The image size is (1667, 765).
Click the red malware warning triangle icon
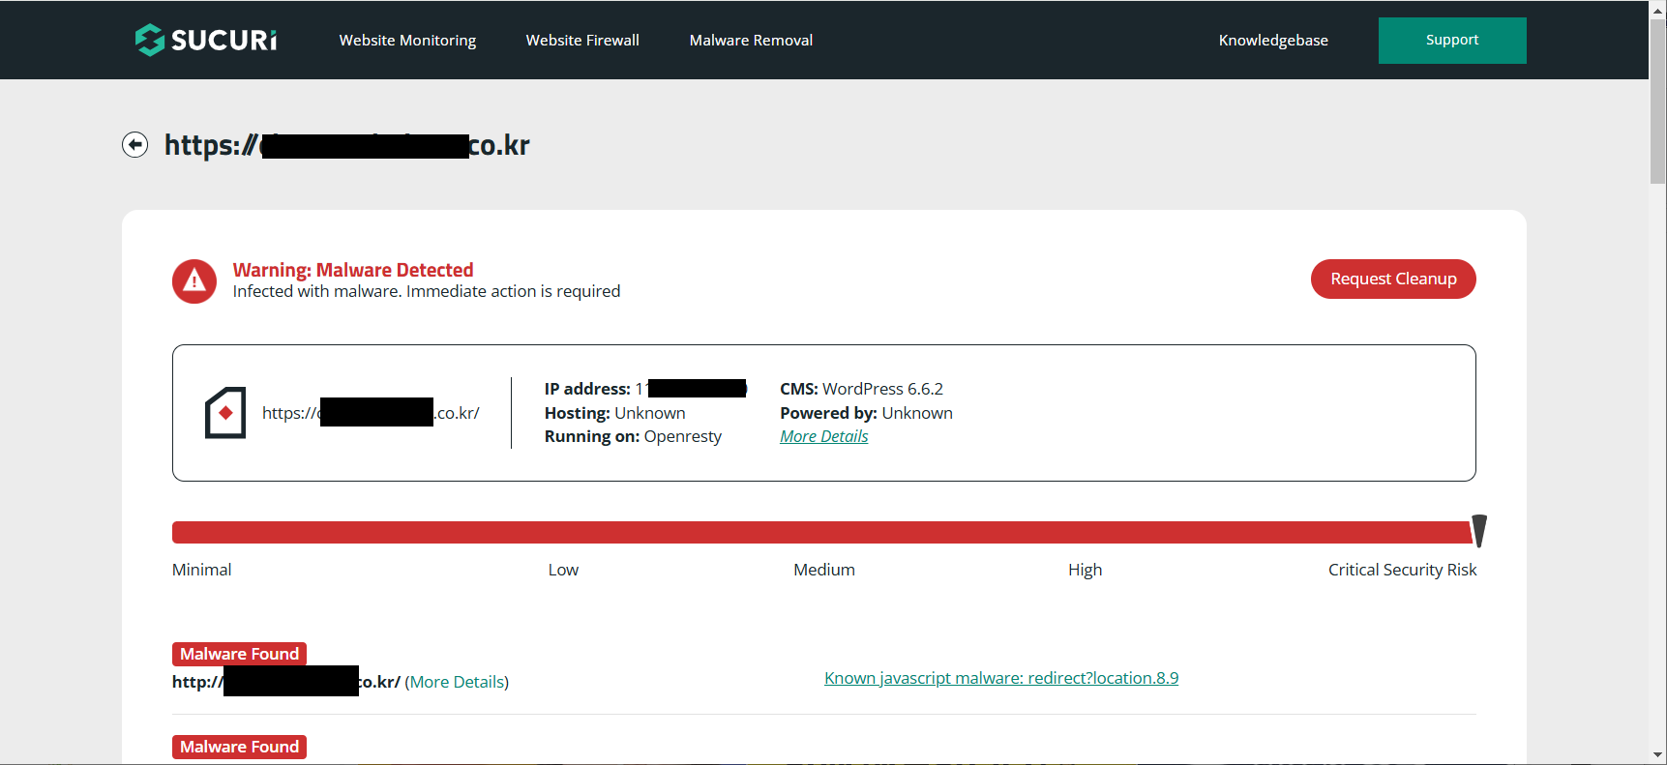[x=194, y=281]
